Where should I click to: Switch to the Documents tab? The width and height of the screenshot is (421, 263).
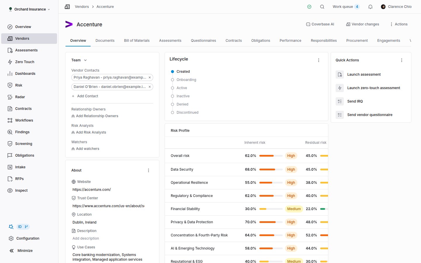[105, 41]
